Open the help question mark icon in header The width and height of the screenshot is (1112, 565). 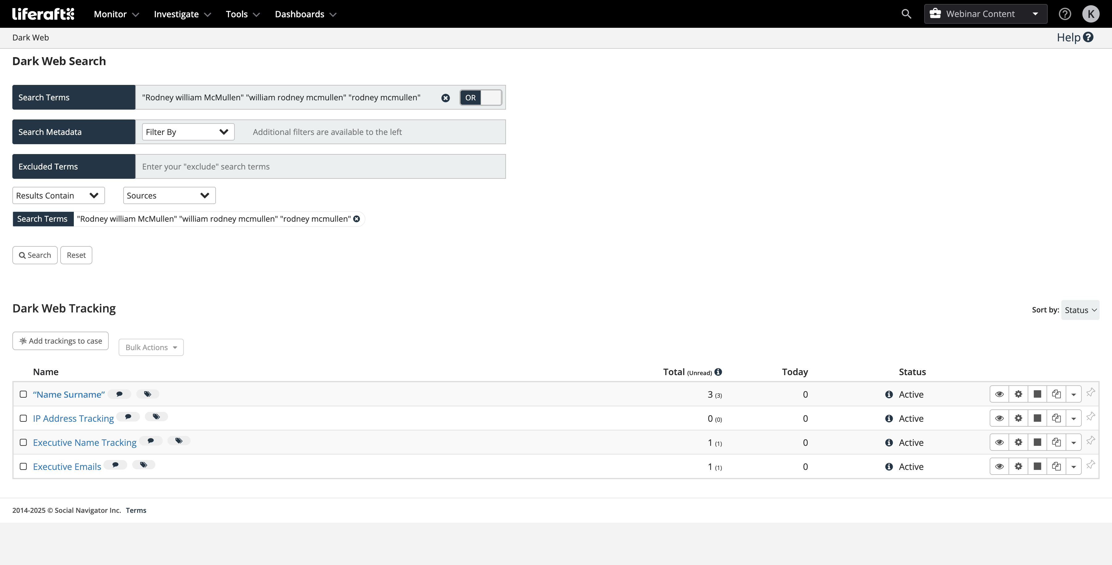(1064, 14)
